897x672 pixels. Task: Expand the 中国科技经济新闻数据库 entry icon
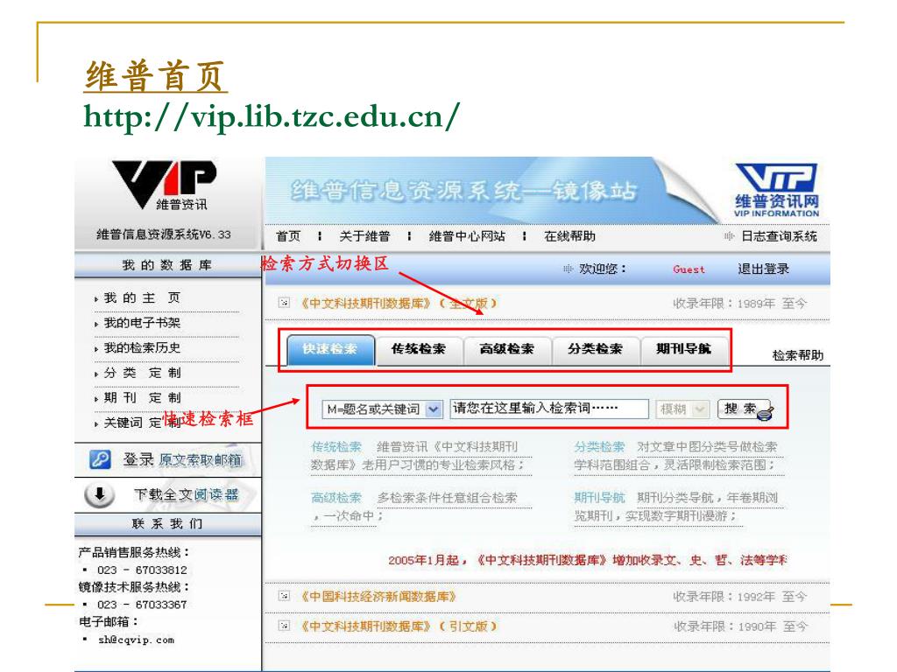(284, 596)
